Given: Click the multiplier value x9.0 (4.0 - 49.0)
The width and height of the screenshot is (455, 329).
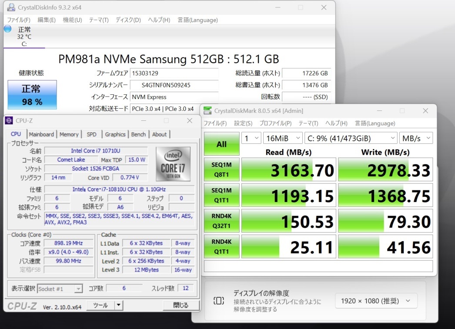Looking at the screenshot, I should click(x=68, y=252).
